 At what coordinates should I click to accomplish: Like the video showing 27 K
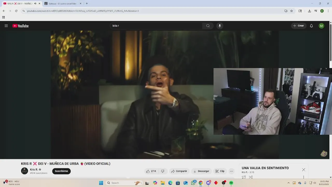(151, 171)
